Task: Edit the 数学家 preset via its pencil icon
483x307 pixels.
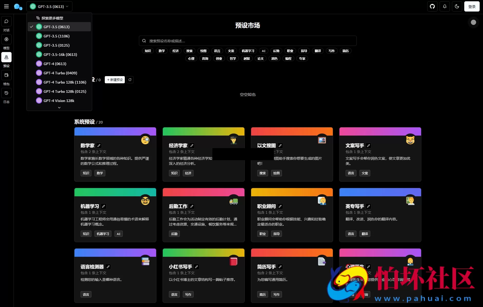Action: point(99,146)
